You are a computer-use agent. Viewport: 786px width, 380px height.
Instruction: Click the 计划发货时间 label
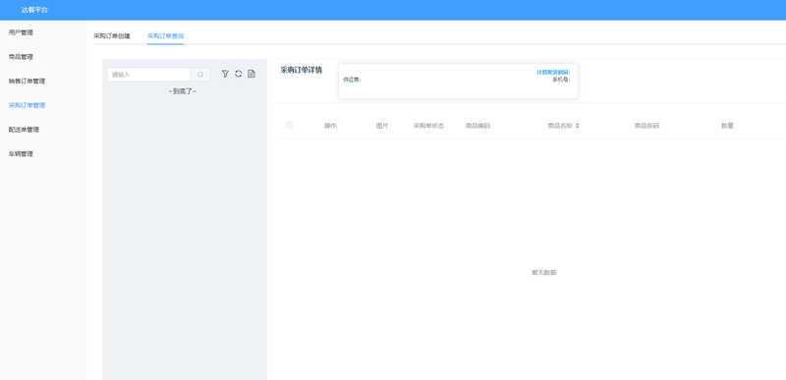[553, 72]
